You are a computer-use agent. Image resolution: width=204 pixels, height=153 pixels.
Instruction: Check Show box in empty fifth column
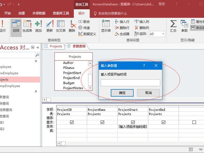[x=194, y=122]
